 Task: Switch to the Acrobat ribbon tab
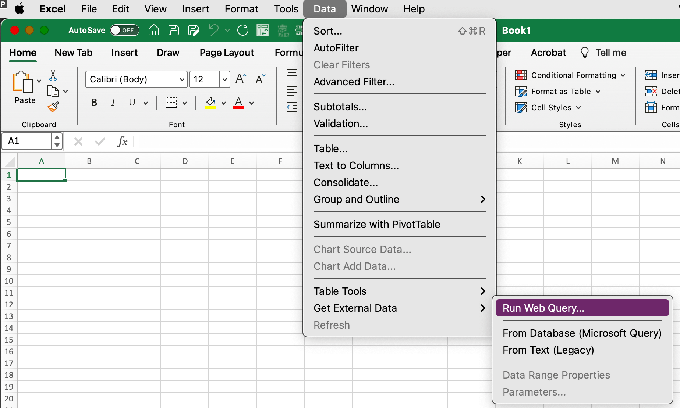[x=548, y=53]
